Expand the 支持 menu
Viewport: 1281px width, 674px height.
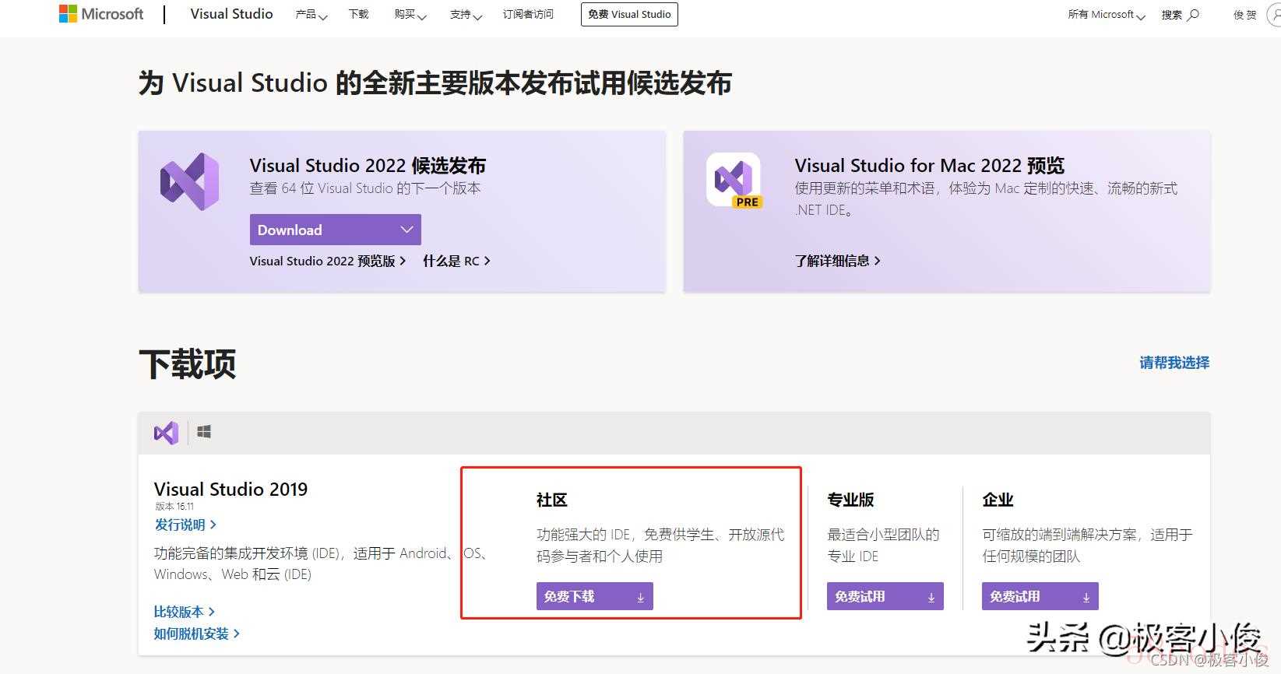click(466, 14)
